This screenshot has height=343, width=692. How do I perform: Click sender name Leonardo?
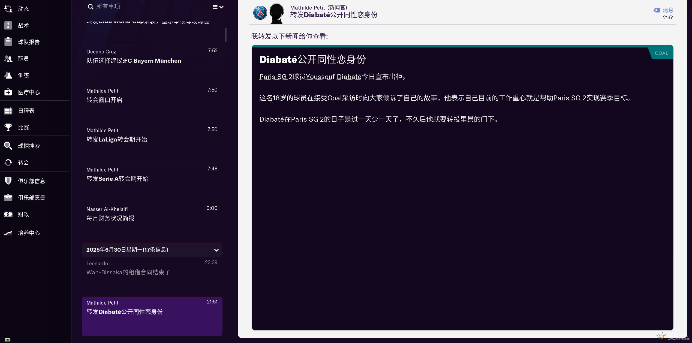pos(97,263)
